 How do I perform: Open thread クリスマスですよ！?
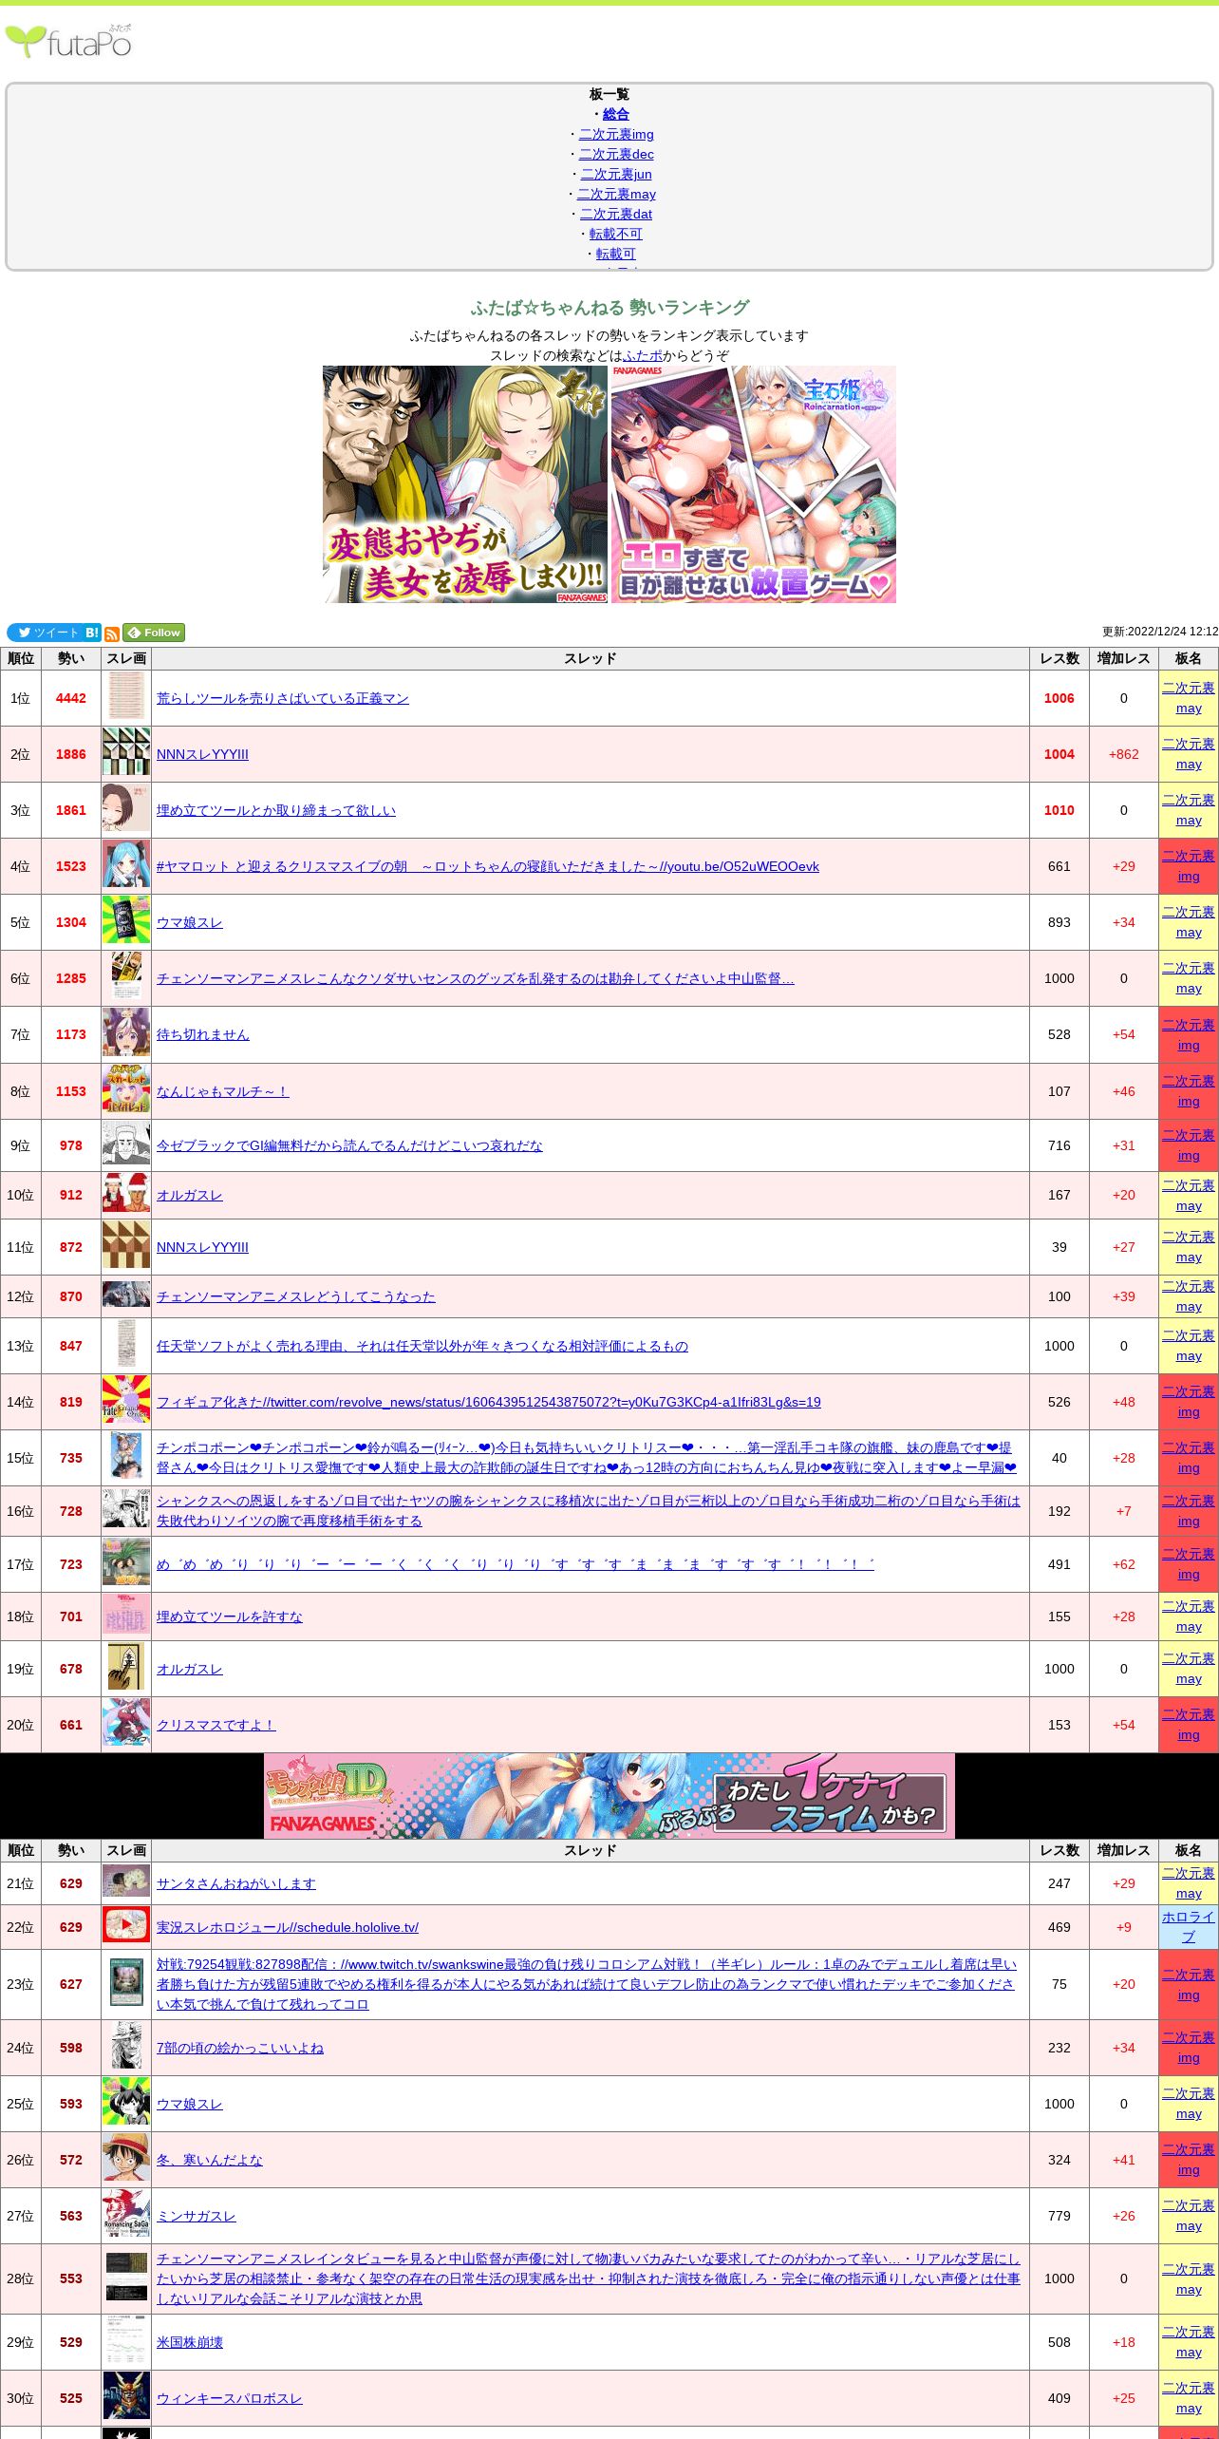point(216,1725)
